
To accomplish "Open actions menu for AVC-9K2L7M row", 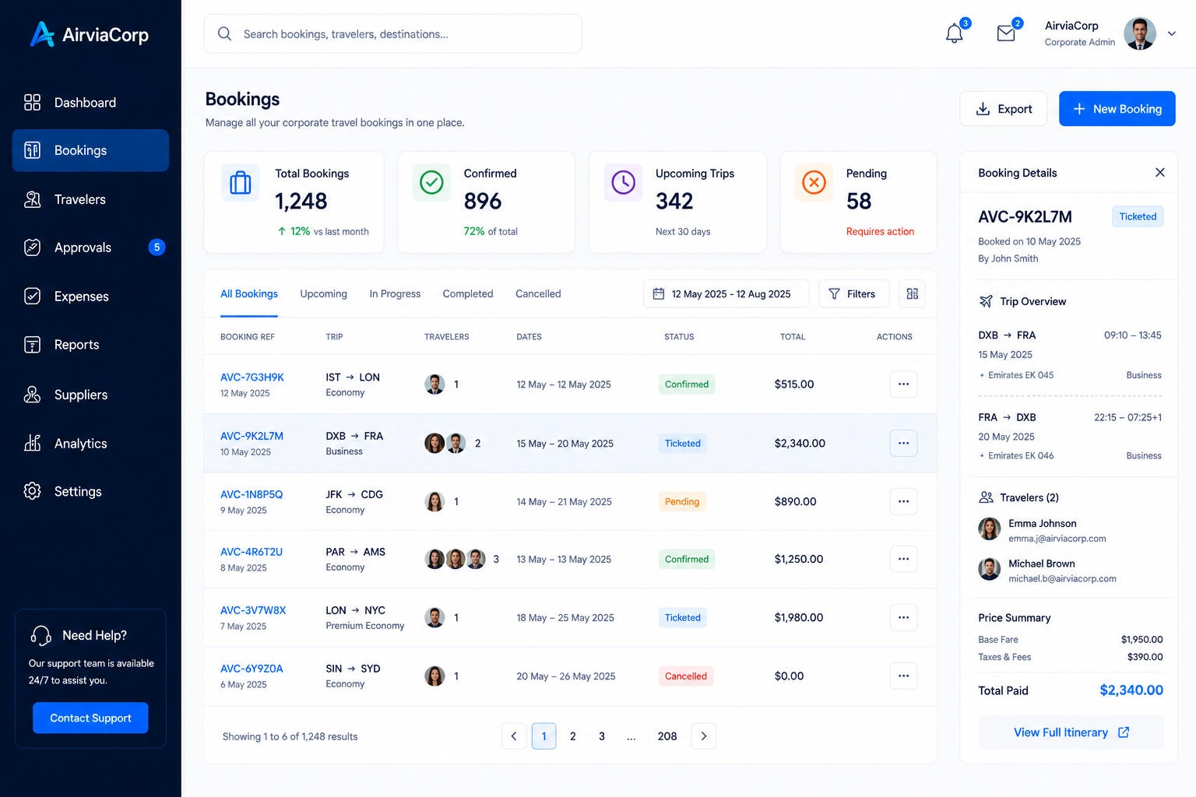I will point(903,443).
